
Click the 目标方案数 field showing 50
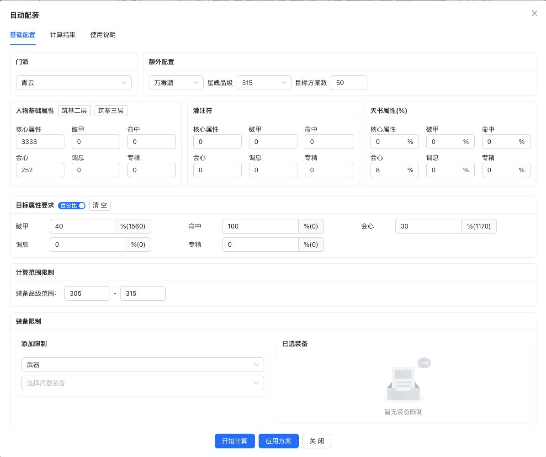(349, 83)
